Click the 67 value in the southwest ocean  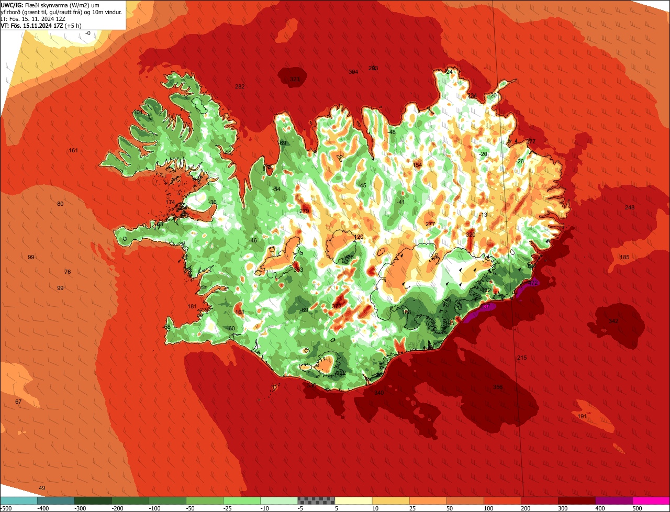click(18, 402)
